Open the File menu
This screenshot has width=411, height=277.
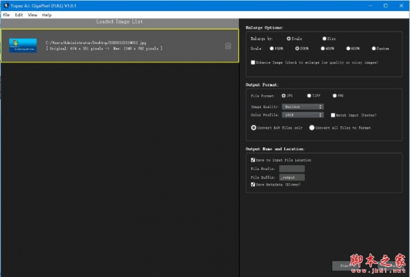tap(6, 14)
